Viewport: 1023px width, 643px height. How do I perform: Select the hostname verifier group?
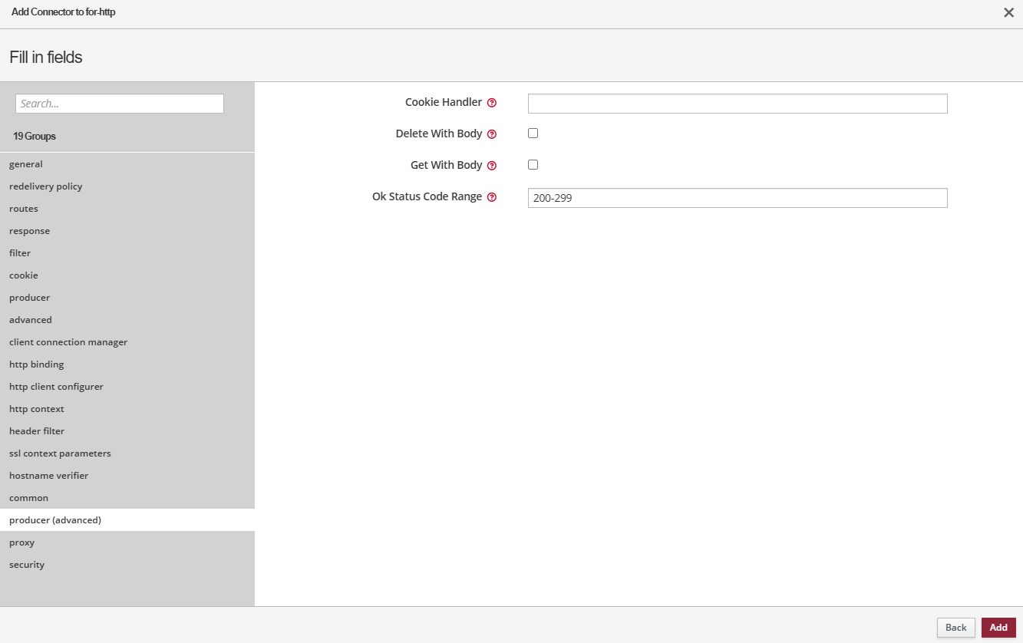[x=49, y=476]
